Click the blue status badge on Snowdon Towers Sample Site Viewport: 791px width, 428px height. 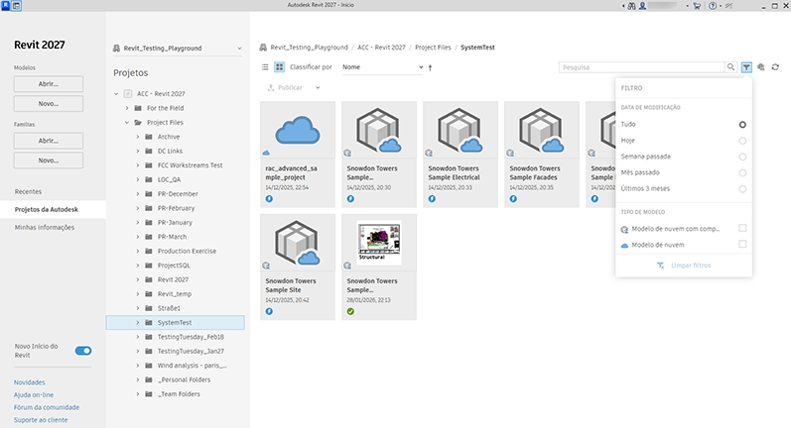point(269,312)
